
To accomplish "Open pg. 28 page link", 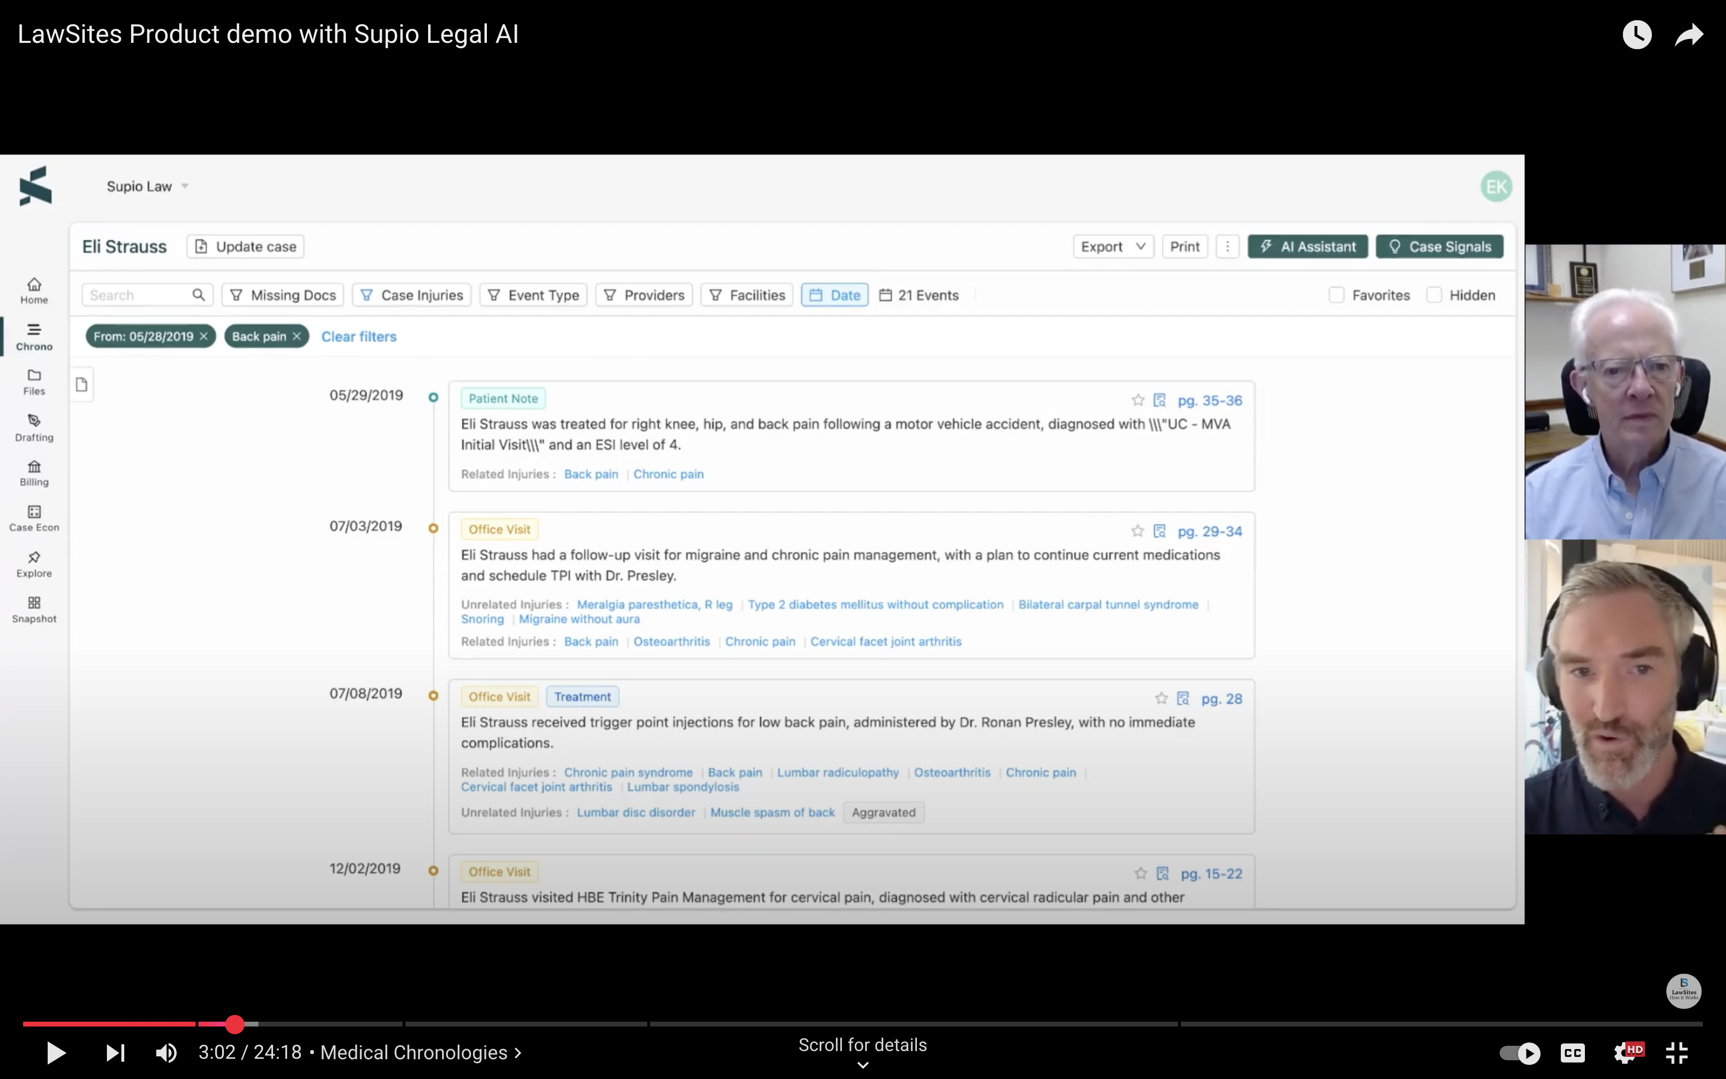I will tap(1222, 698).
